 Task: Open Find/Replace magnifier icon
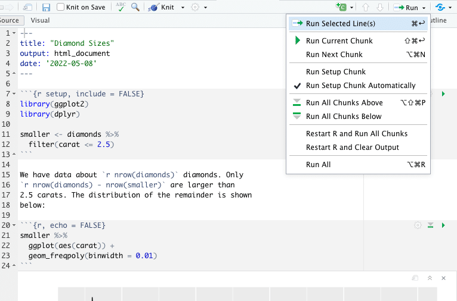coord(135,7)
